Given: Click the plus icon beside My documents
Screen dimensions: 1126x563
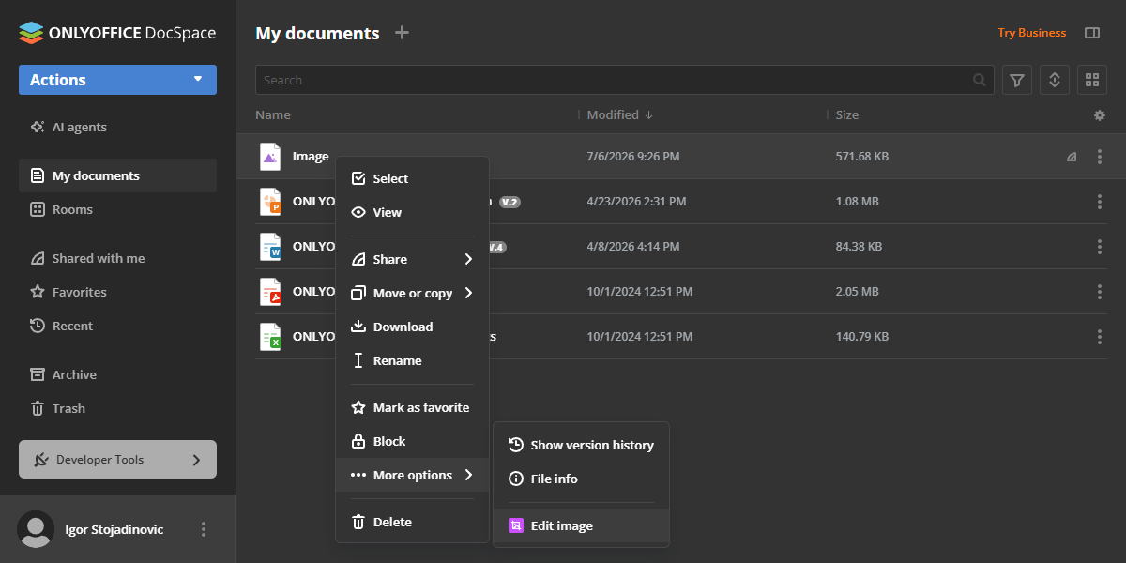Looking at the screenshot, I should click(x=403, y=33).
